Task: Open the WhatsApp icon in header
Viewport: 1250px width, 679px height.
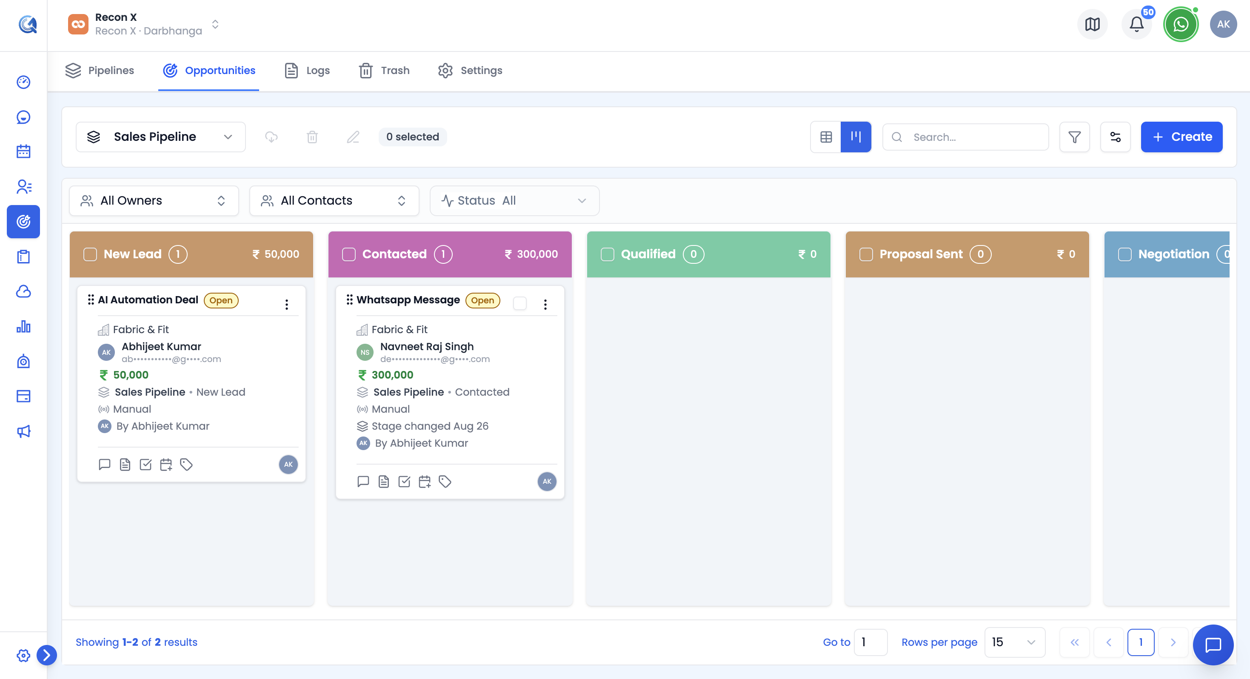Action: click(1180, 24)
